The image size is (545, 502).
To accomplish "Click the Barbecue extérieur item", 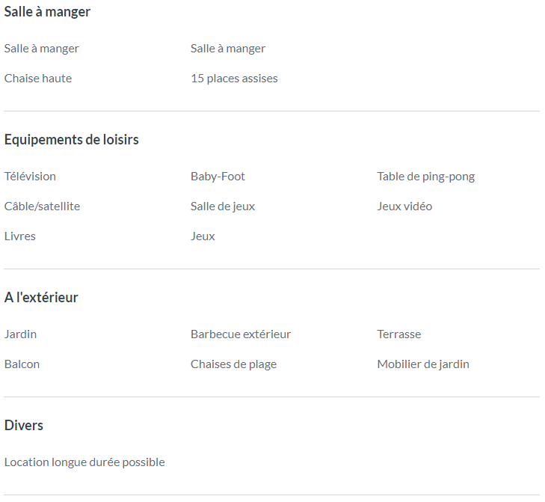I will [241, 334].
